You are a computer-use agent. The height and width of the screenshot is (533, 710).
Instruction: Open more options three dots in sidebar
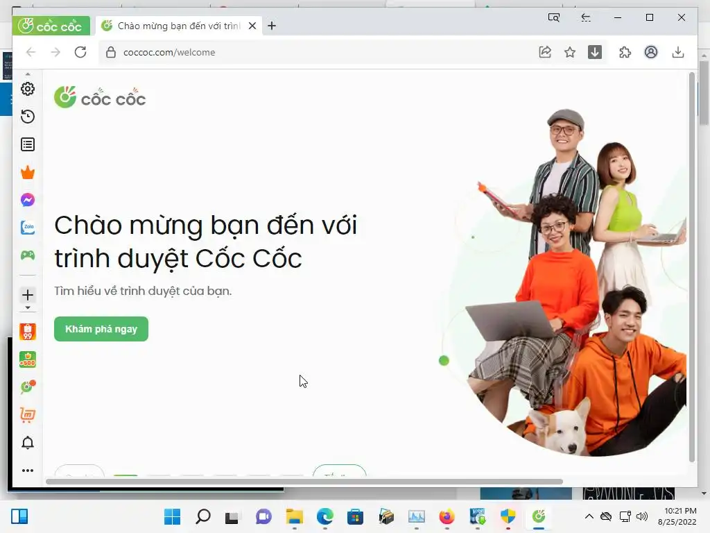point(28,471)
